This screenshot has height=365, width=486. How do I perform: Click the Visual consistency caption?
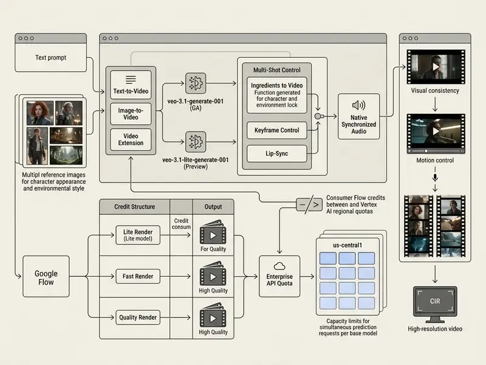435,91
